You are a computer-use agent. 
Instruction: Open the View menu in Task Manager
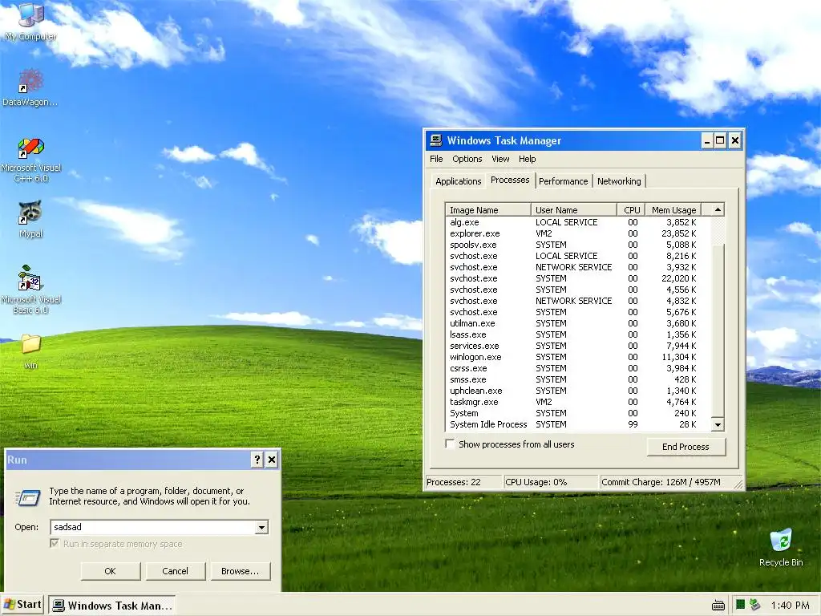point(500,159)
